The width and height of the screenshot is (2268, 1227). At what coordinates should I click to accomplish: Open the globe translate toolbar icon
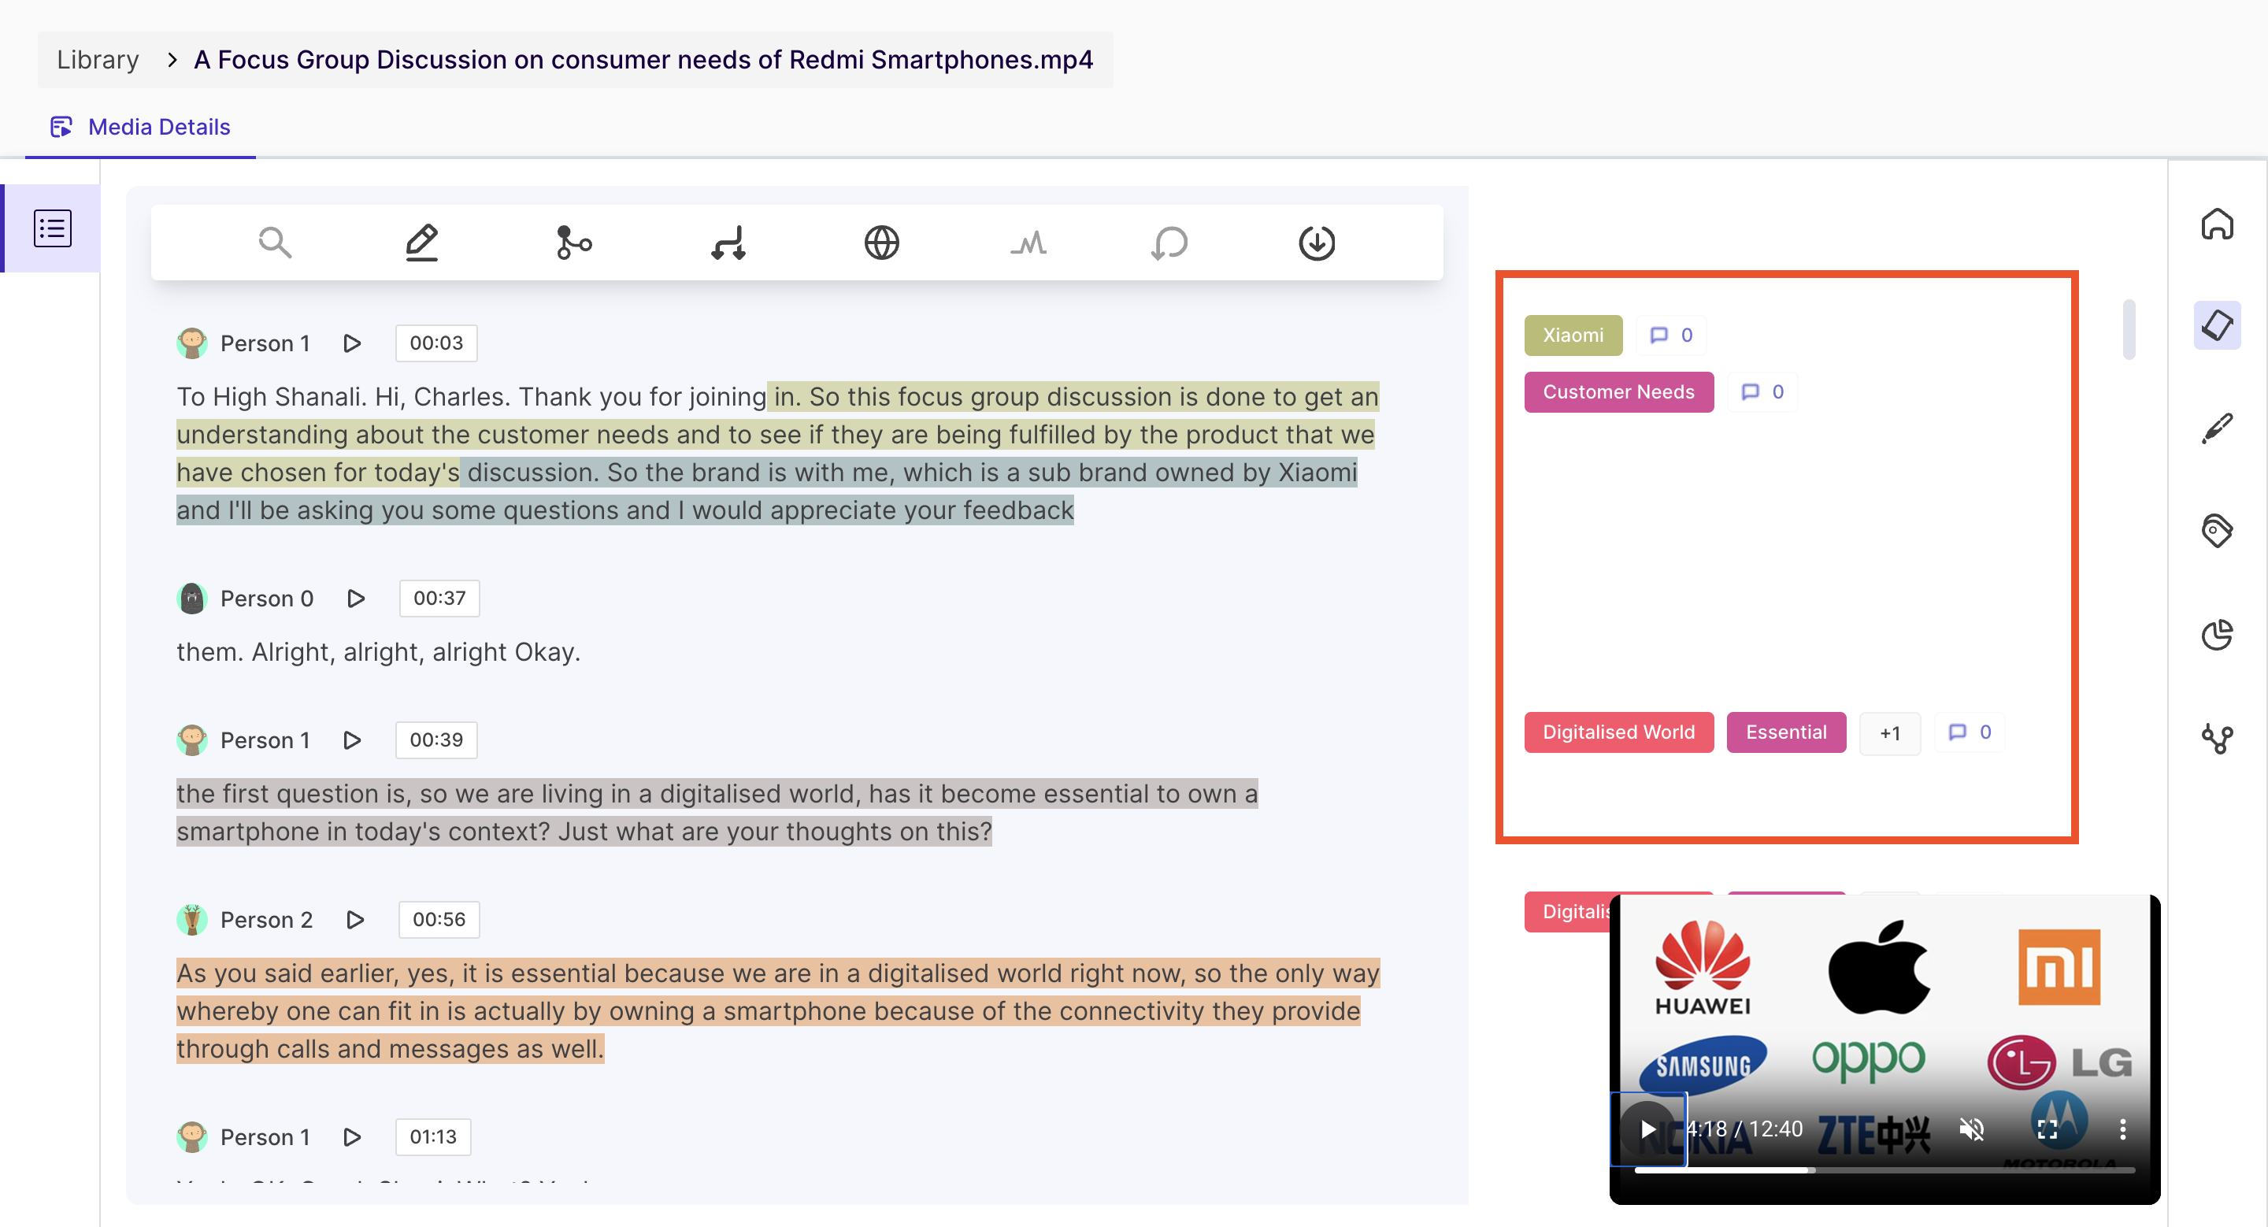click(881, 242)
